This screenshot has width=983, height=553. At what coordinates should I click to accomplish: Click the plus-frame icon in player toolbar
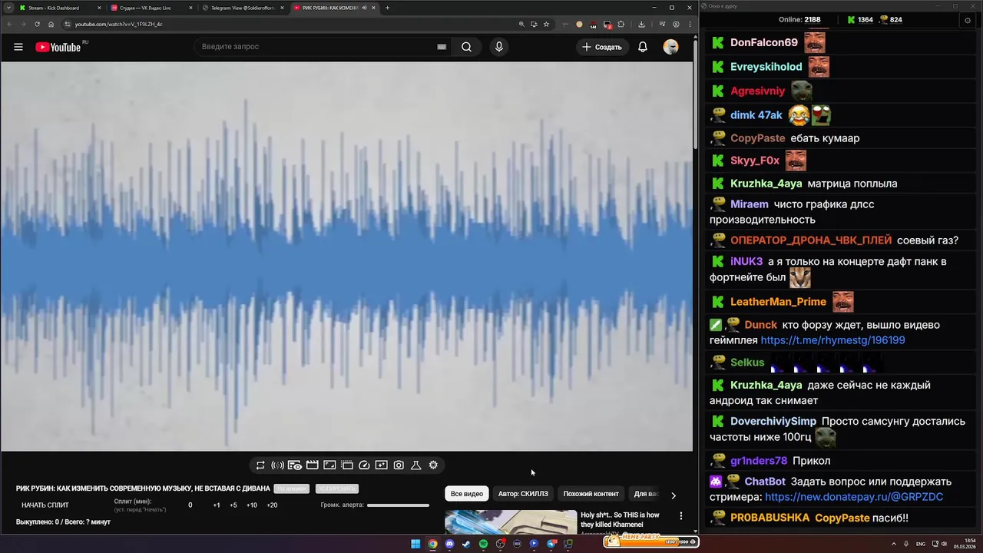(382, 465)
